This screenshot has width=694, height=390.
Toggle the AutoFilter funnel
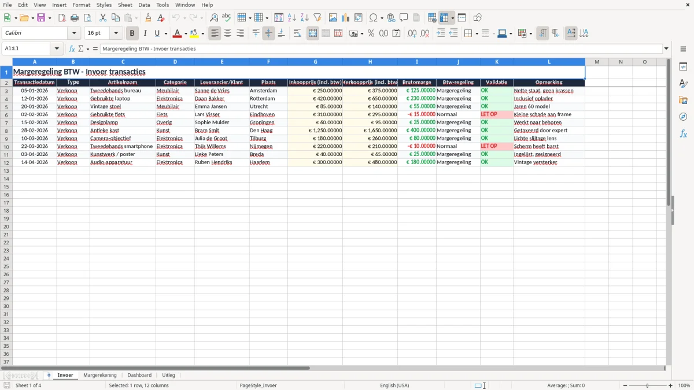(x=318, y=18)
